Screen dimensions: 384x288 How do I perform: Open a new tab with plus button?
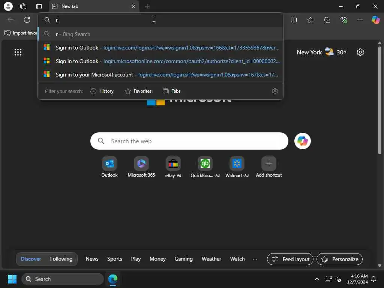tap(147, 6)
